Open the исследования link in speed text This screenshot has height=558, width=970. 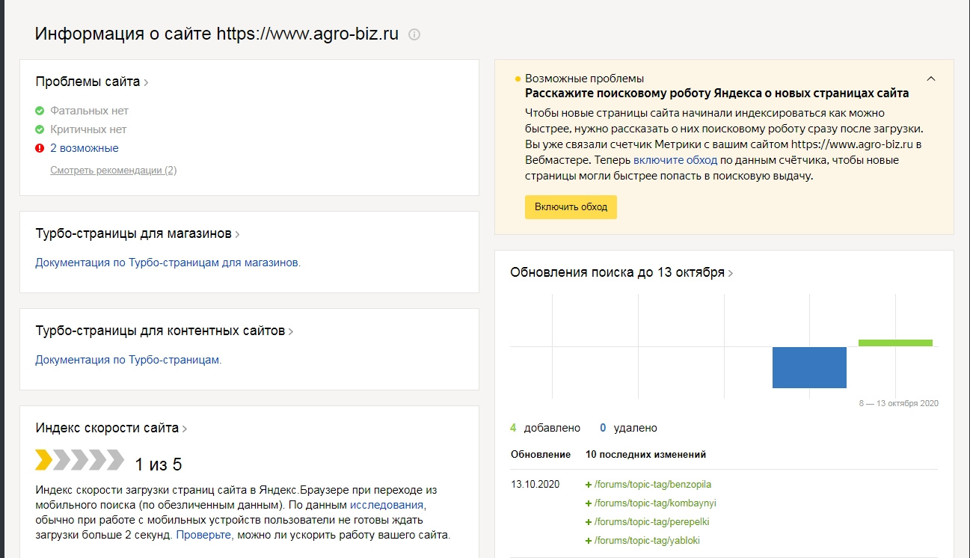tap(387, 505)
